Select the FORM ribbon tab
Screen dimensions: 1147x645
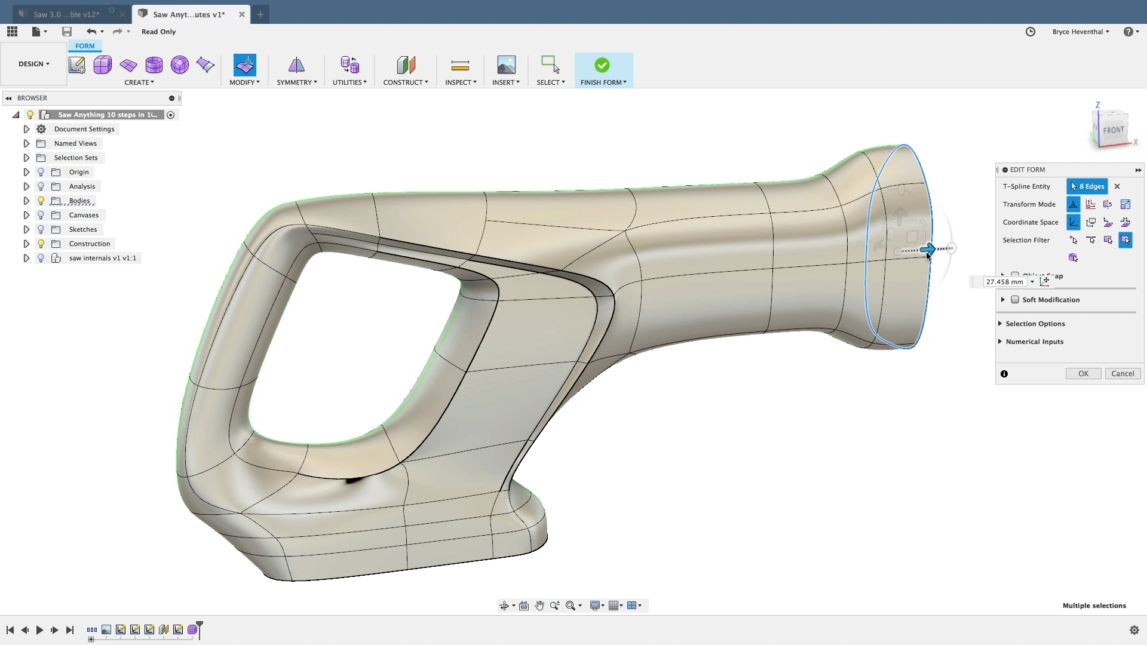[85, 46]
